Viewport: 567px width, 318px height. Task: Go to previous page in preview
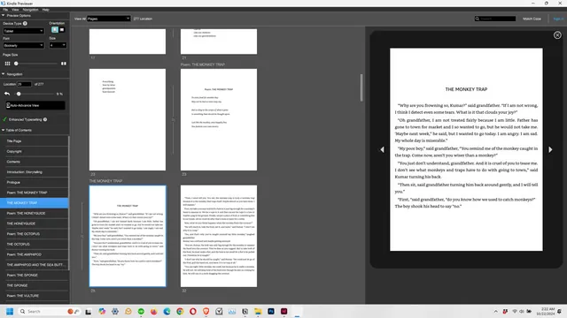point(382,149)
